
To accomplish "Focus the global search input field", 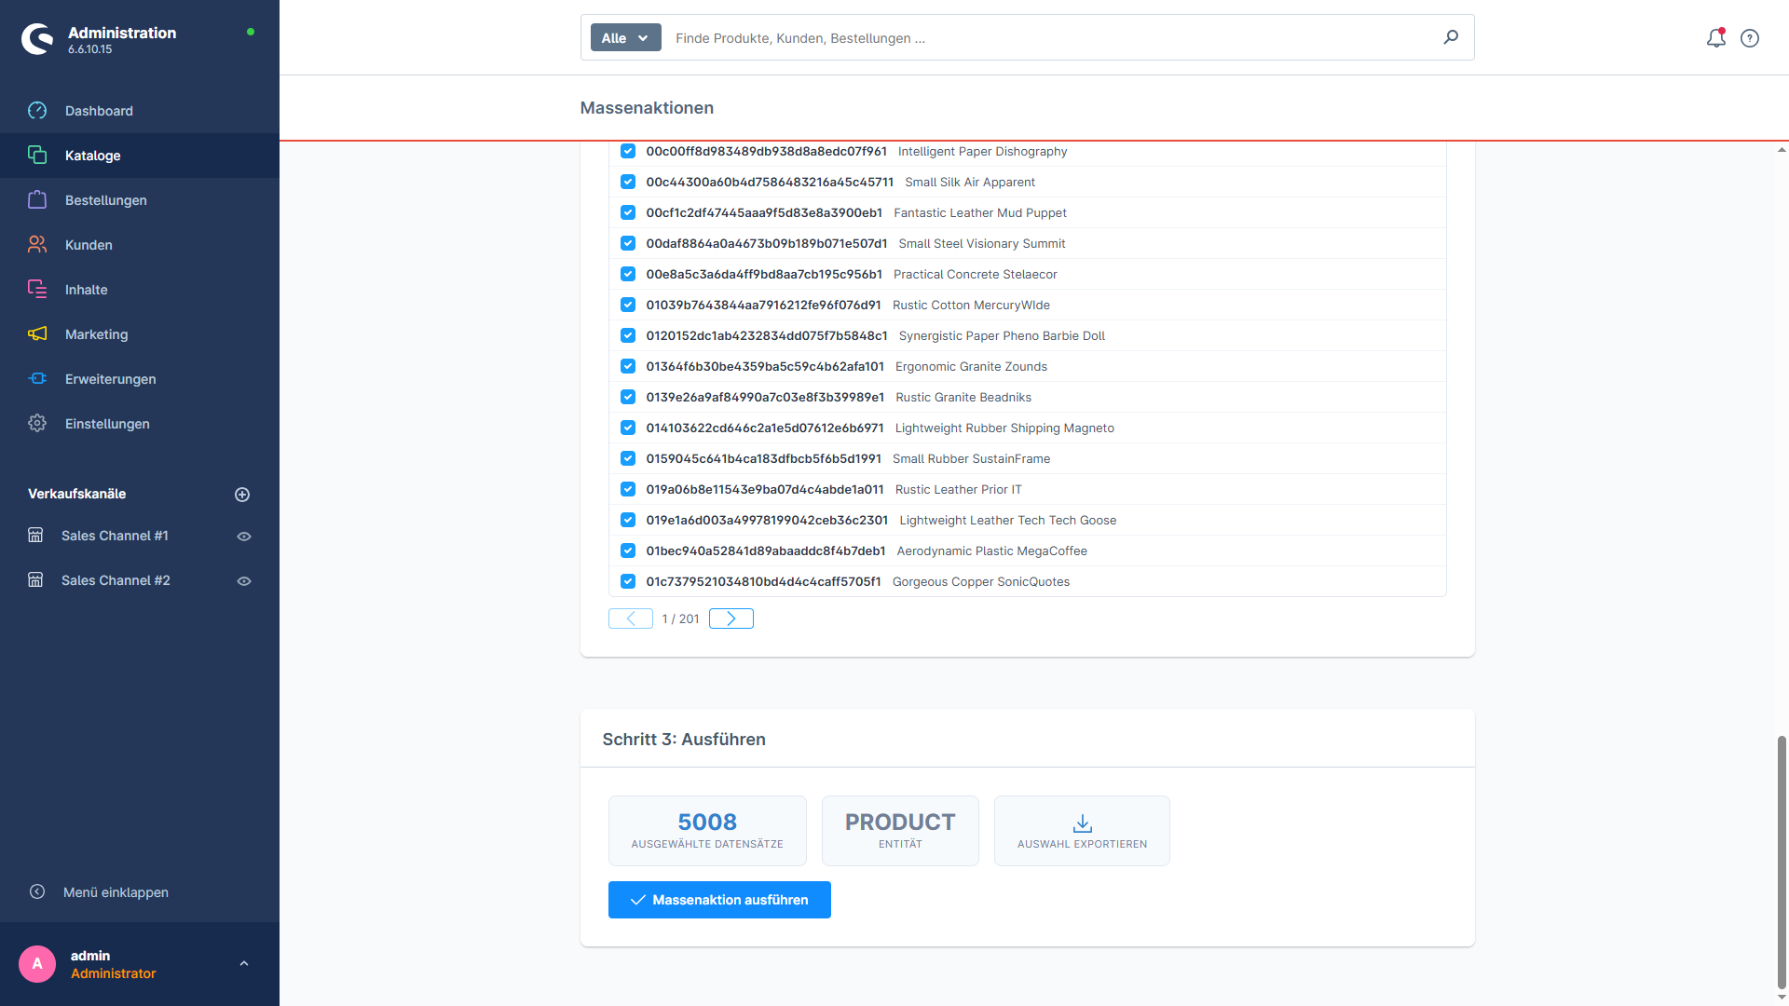I will coord(1053,38).
